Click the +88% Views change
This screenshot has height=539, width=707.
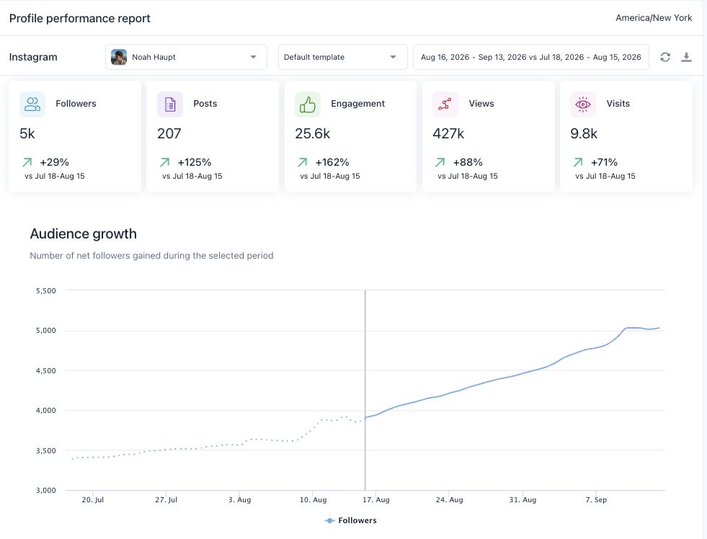pyautogui.click(x=468, y=162)
